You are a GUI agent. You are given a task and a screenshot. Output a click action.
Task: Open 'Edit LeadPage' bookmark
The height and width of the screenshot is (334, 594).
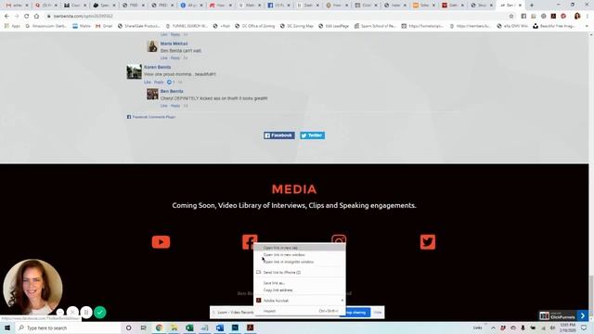pos(333,26)
